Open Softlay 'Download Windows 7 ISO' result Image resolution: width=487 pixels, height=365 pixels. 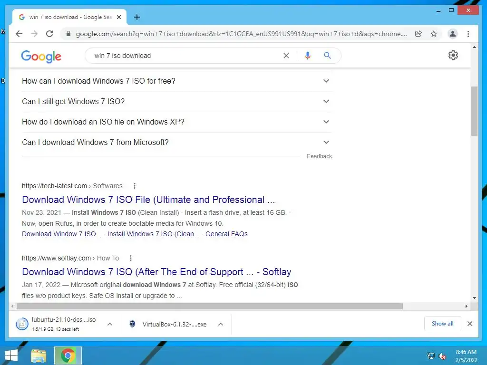[x=156, y=272]
